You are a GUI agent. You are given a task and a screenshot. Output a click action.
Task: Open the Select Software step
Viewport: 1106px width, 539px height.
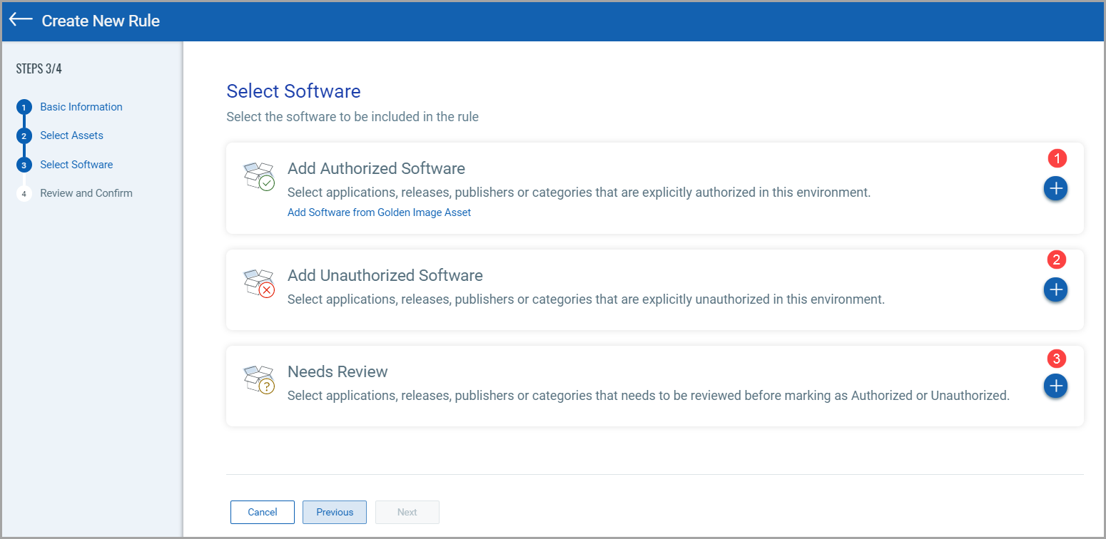tap(76, 164)
